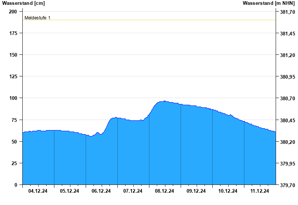Select the 380,70 value on right axis
This screenshot has height=205, width=298.
coord(287,99)
